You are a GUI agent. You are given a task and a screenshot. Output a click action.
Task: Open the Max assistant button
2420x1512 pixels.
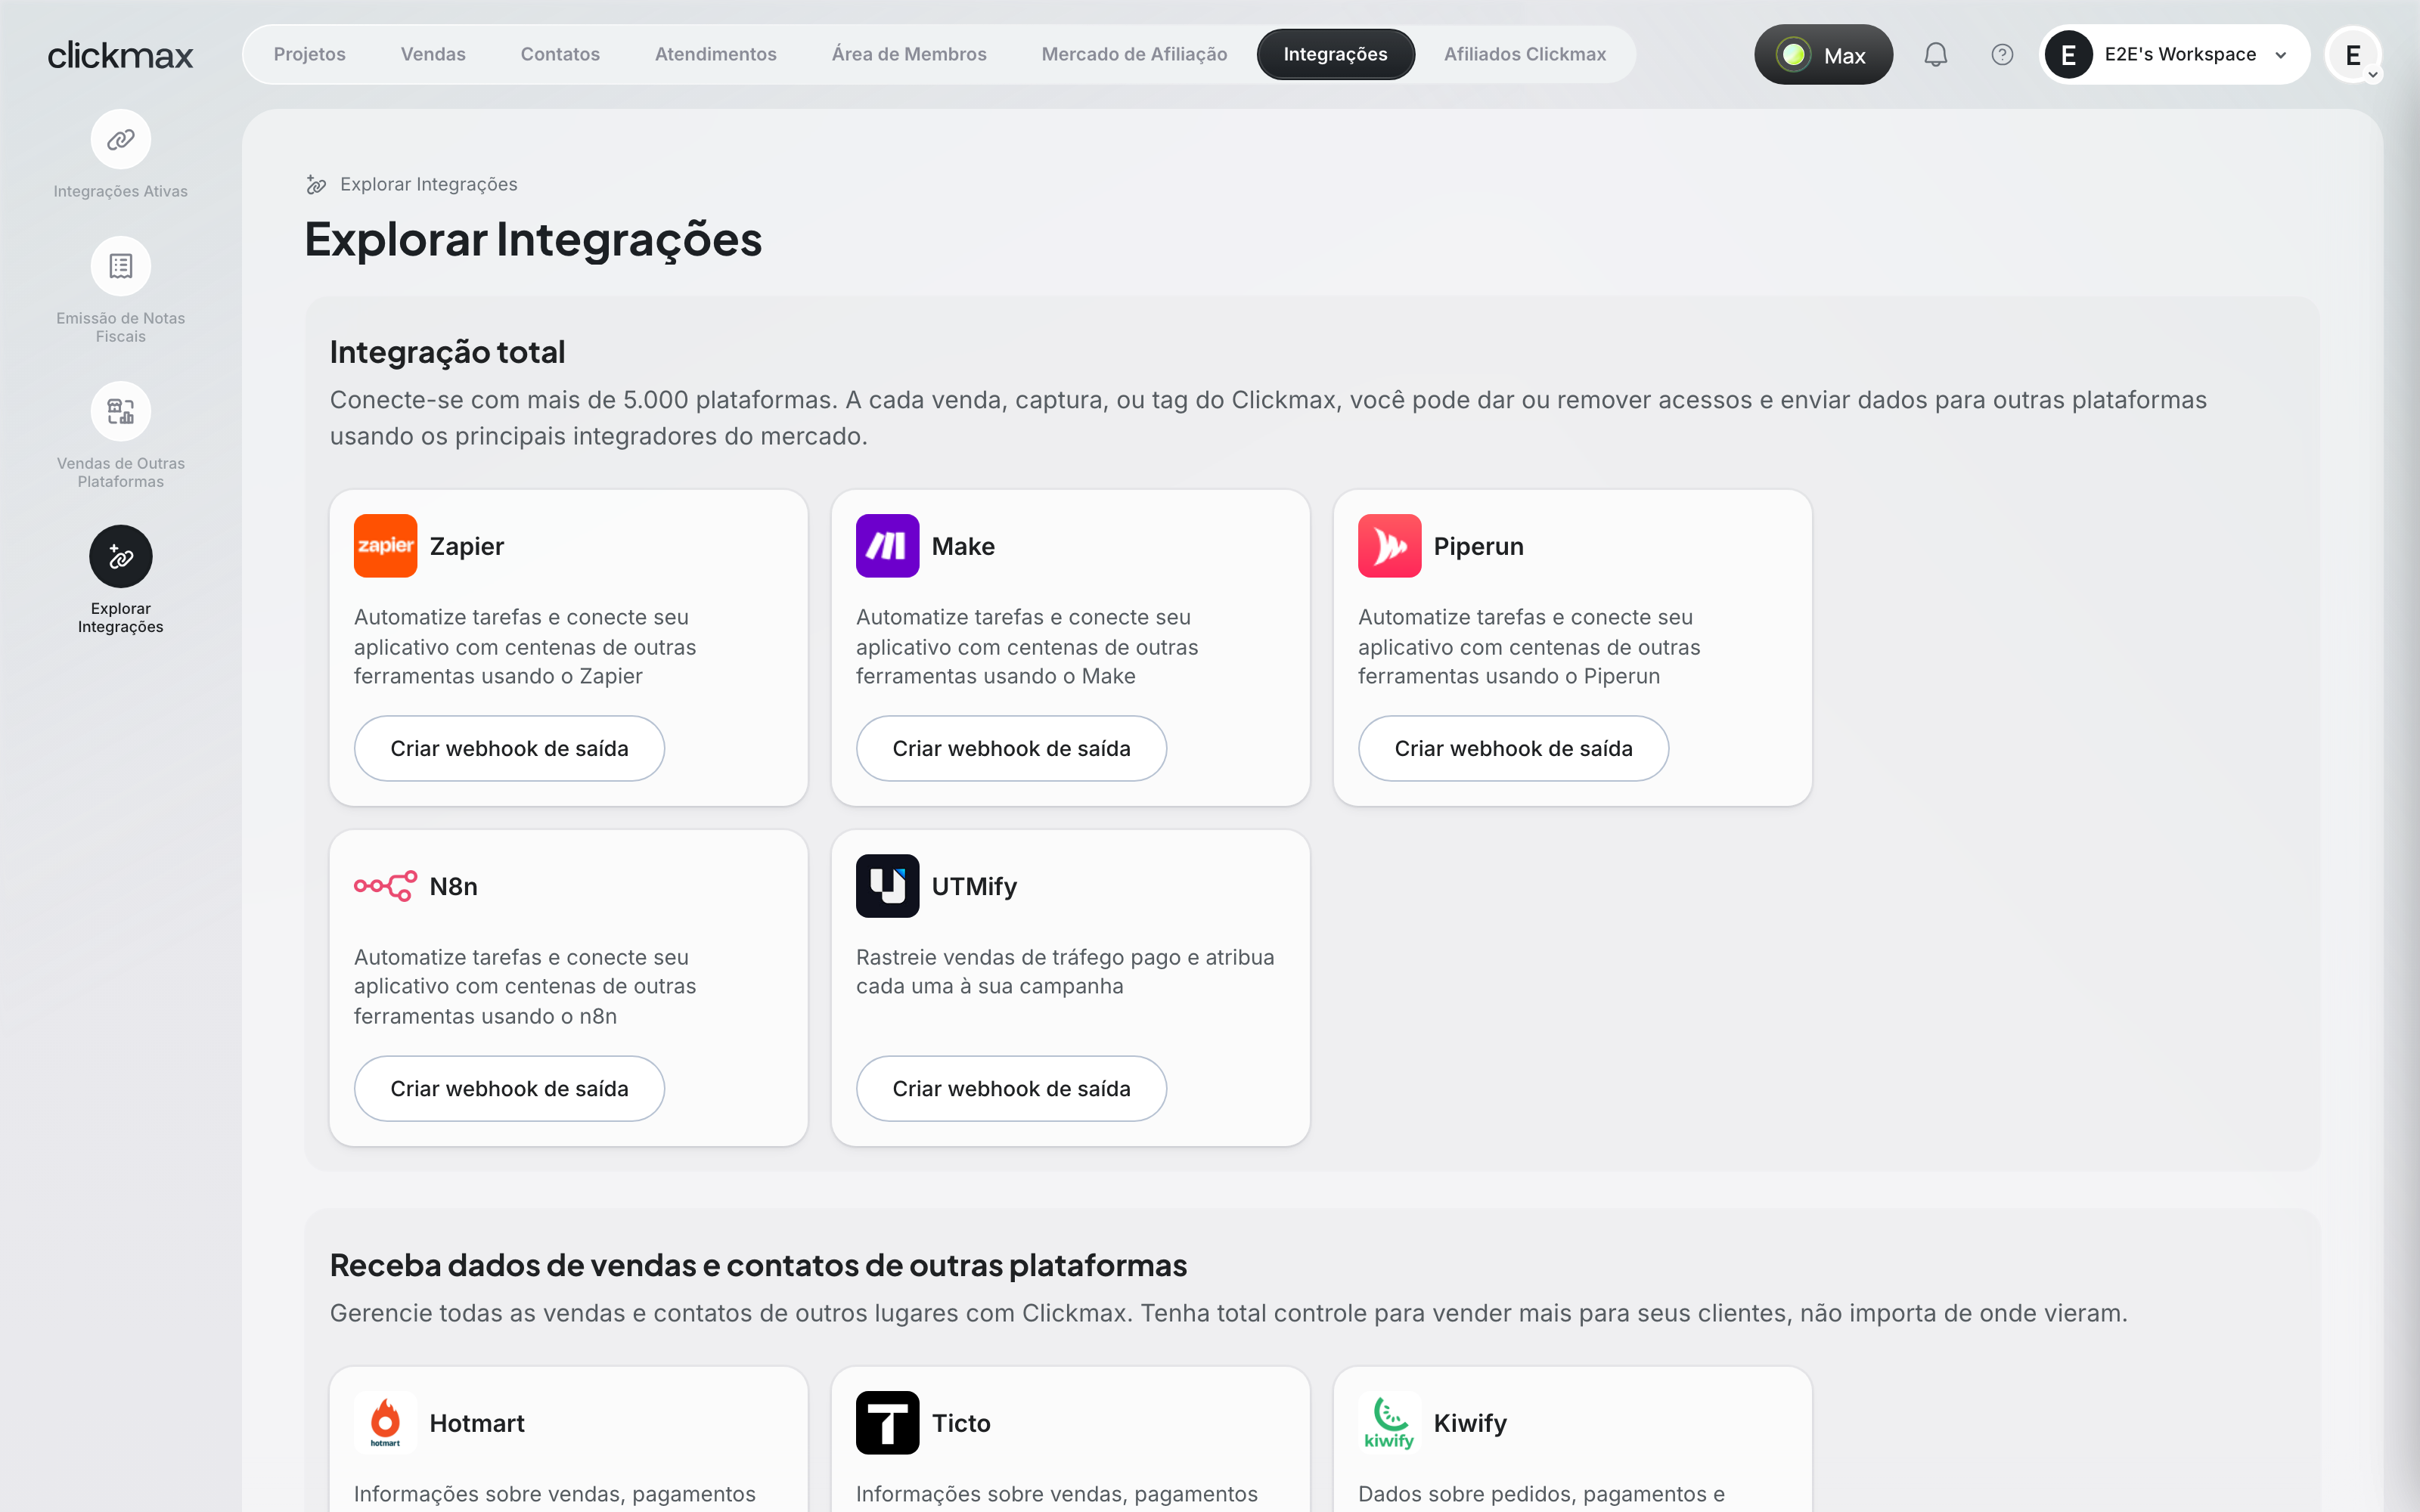(1823, 55)
